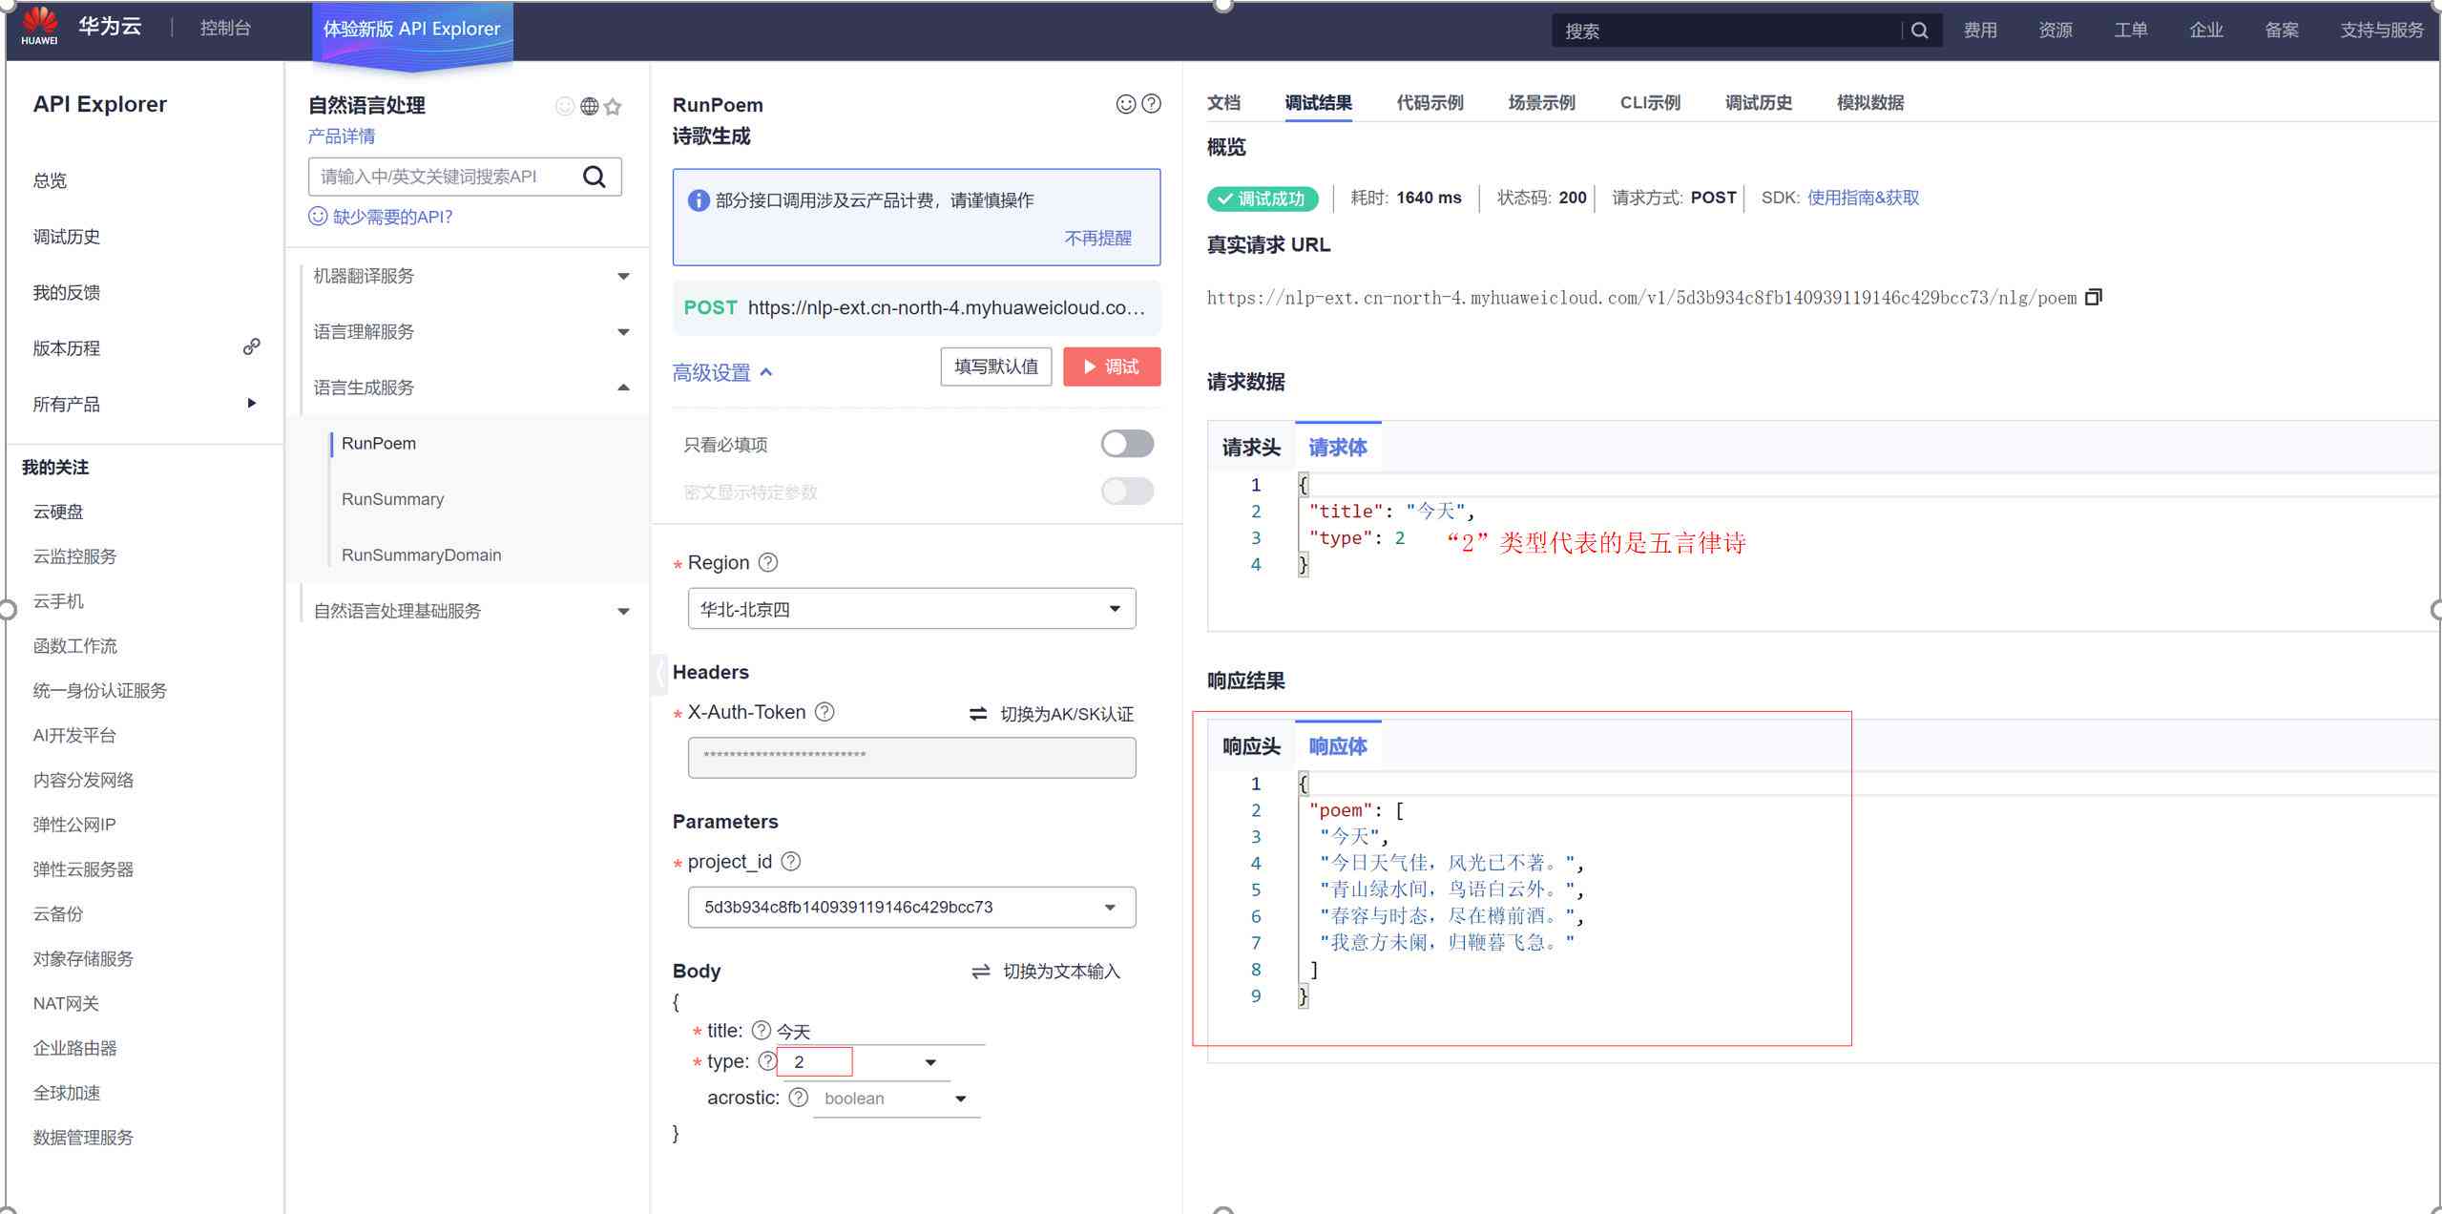Viewport: 2442px width, 1214px height.
Task: Open 控制台 in top bar
Action: (225, 29)
